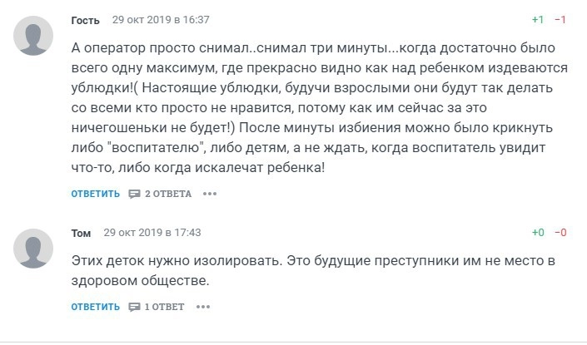Image resolution: width=587 pixels, height=345 pixels.
Task: Click speech bubble icon beside "1 ОТВЕТ"
Action: (135, 307)
